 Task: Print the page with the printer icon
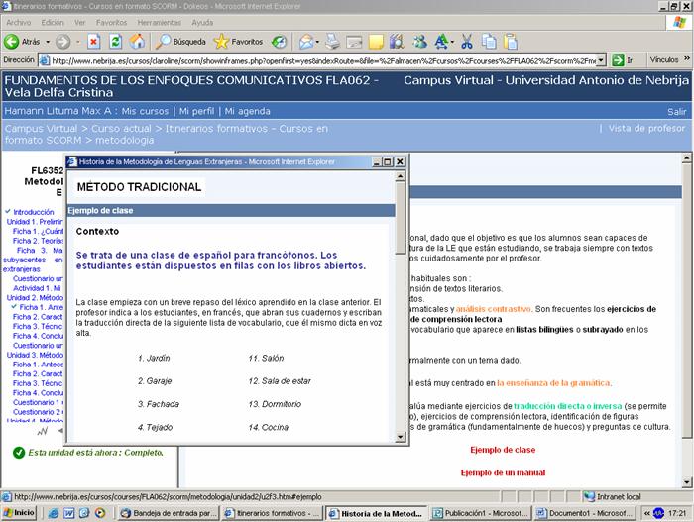coord(332,42)
